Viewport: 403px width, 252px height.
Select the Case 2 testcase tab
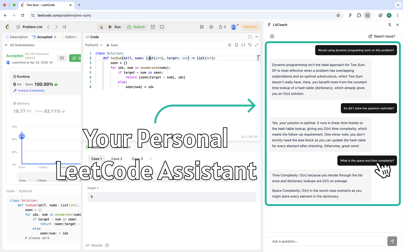pyautogui.click(x=117, y=159)
